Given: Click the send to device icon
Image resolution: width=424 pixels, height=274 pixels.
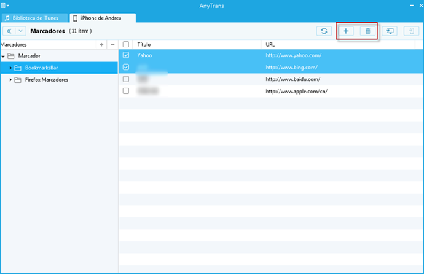Looking at the screenshot, I should (411, 31).
